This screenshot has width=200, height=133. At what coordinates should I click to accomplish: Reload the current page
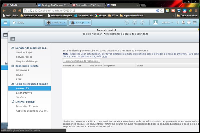click(14, 11)
